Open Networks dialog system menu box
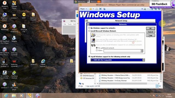The image size is (175, 98). click(x=88, y=24)
